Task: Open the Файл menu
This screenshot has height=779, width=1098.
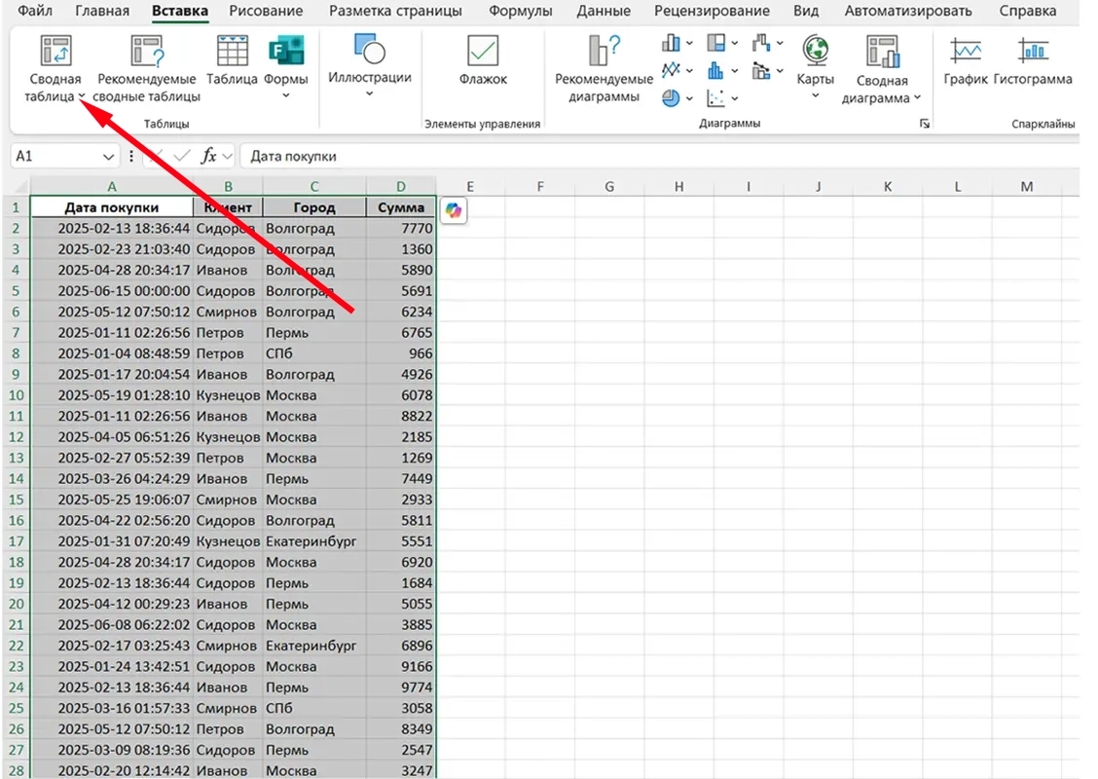Action: (36, 12)
